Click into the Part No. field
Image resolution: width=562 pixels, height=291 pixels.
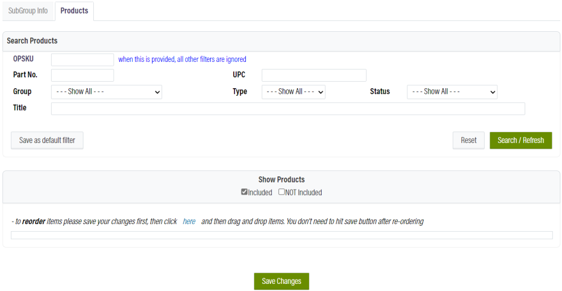coord(82,75)
